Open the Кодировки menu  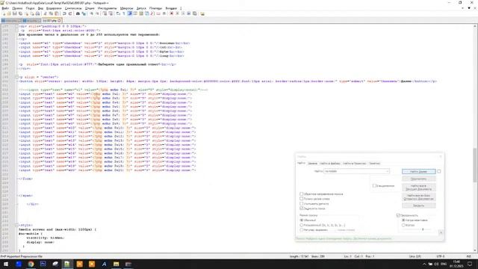54,8
